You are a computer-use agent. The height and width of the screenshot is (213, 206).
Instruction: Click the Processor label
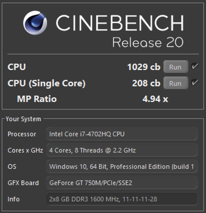[22, 134]
